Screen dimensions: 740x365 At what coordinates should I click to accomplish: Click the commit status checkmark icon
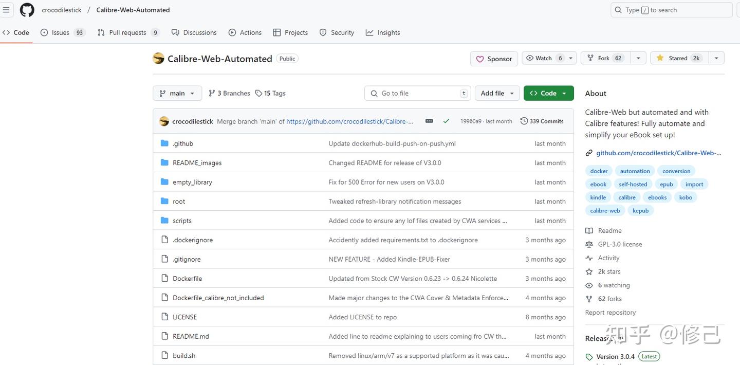pyautogui.click(x=446, y=121)
